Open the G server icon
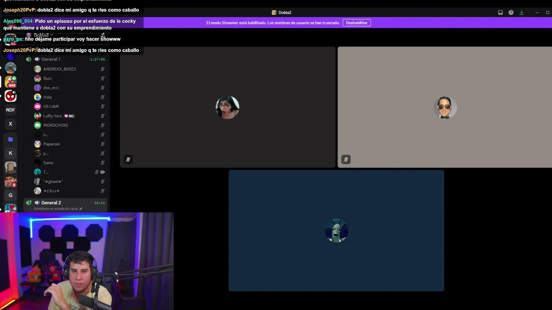The image size is (552, 310). (x=10, y=195)
